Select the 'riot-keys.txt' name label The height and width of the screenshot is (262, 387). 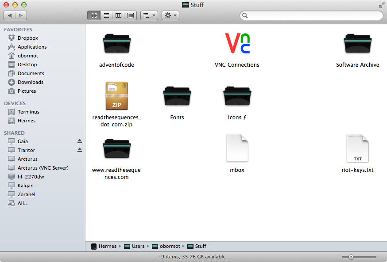(357, 170)
